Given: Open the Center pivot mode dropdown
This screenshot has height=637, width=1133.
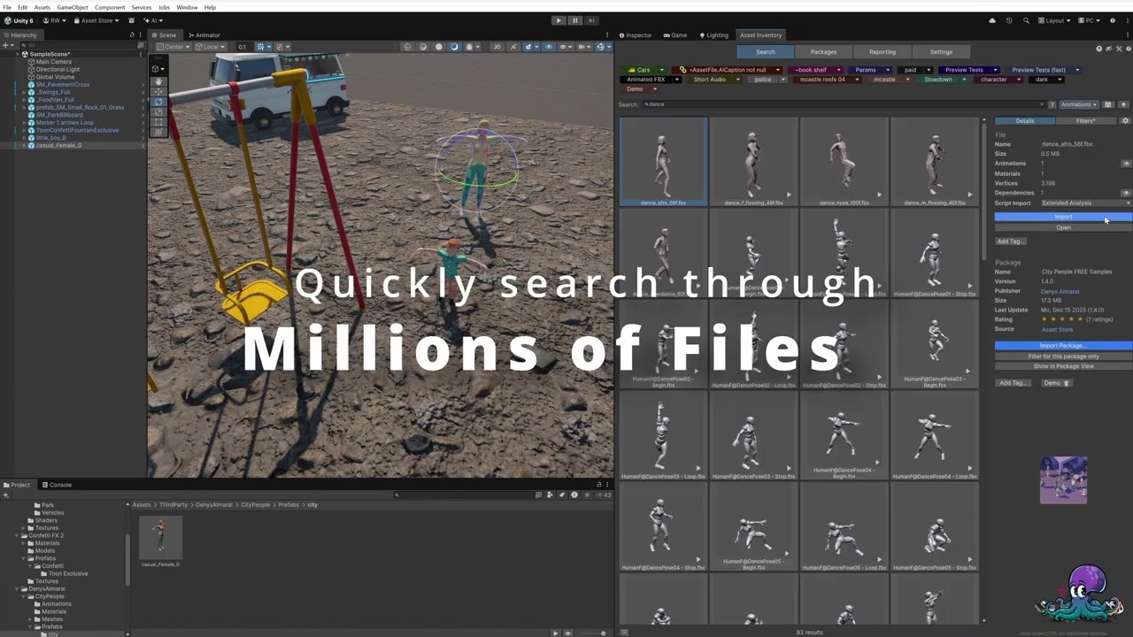Looking at the screenshot, I should [x=173, y=47].
